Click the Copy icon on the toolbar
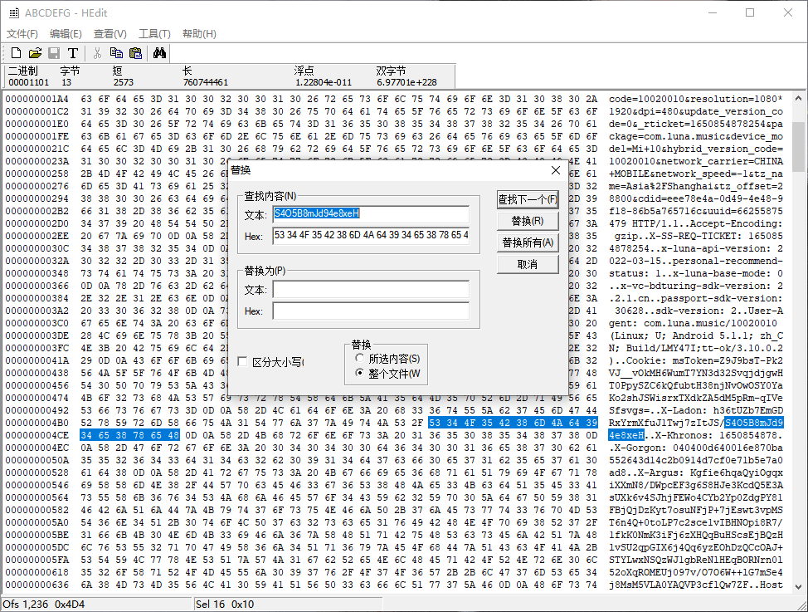This screenshot has width=808, height=612. pos(116,51)
